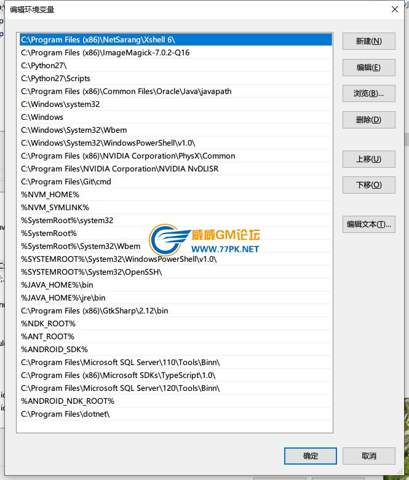Select the NVIDIA Corporation\PhysX\Common entry
The height and width of the screenshot is (480, 409).
175,156
